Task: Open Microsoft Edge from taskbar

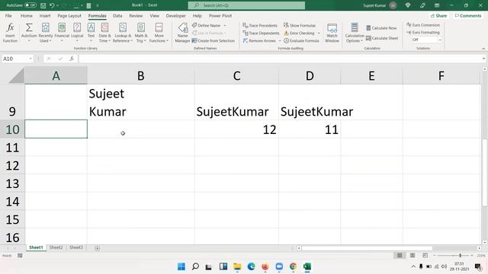Action: [x=251, y=266]
